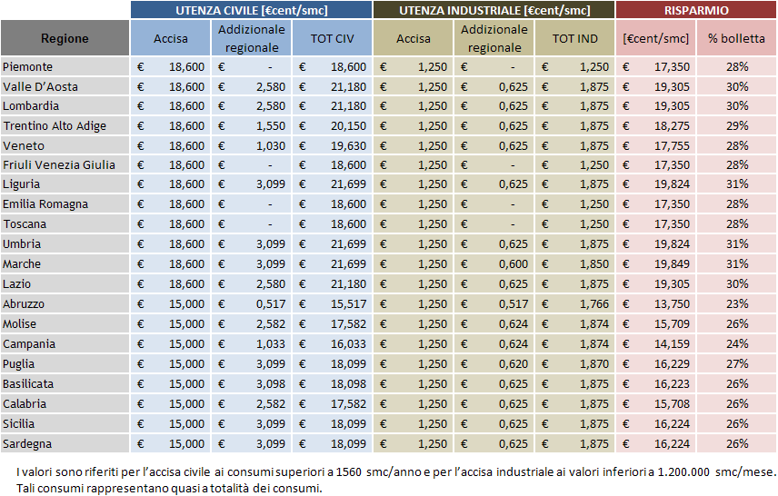The image size is (778, 496).
Task: Select Calabria risparmio value 15,708
Action: tap(672, 403)
